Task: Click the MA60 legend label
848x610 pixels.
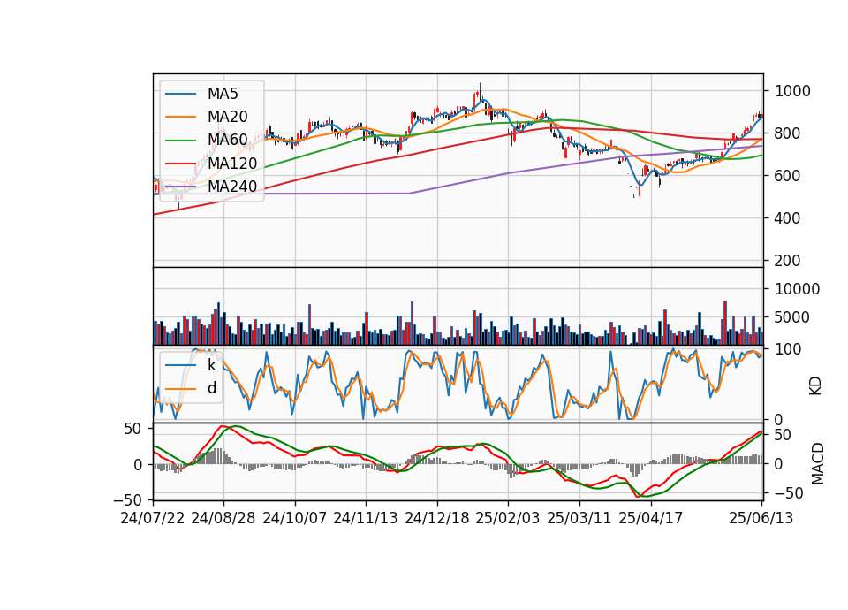Action: 227,140
